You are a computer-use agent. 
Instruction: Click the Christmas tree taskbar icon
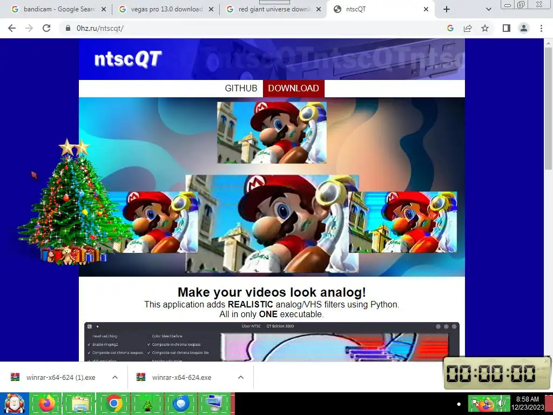pyautogui.click(x=147, y=404)
